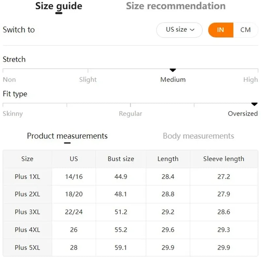Show the Body measurements tab
Screen dimensions: 261x261
coord(198,136)
